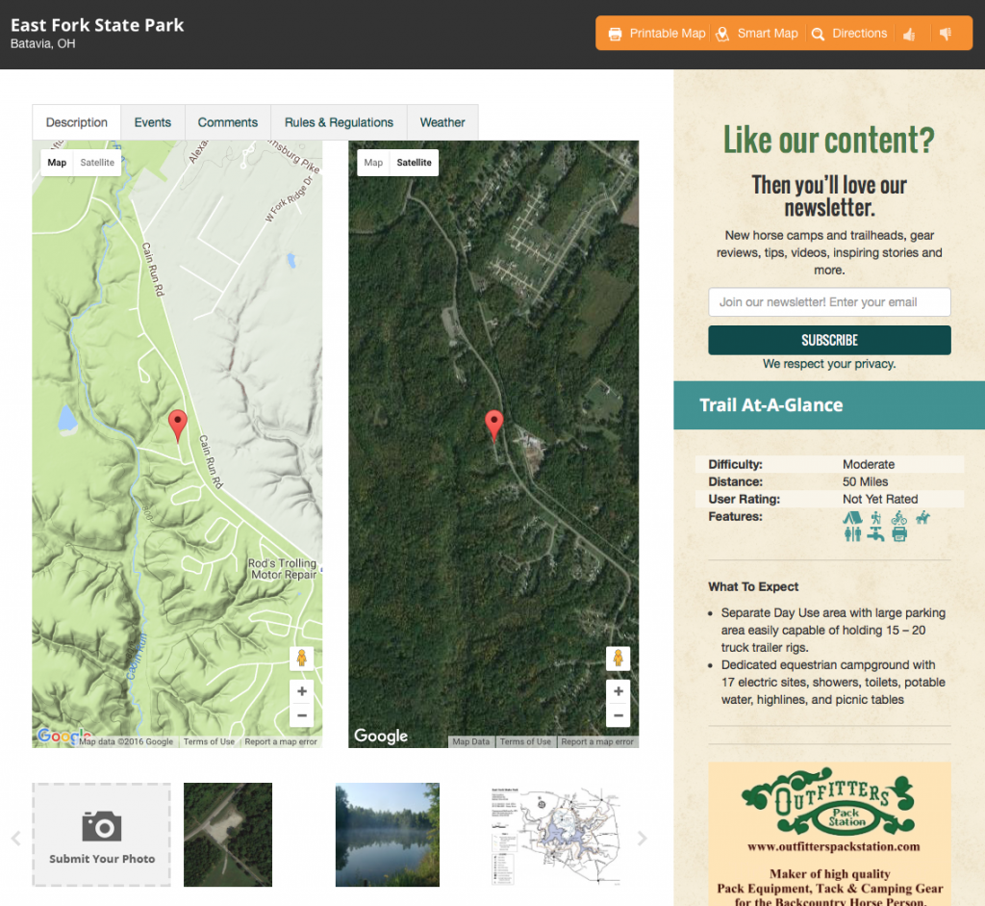This screenshot has width=985, height=906.
Task: Switch right map to Map view
Action: coord(373,163)
